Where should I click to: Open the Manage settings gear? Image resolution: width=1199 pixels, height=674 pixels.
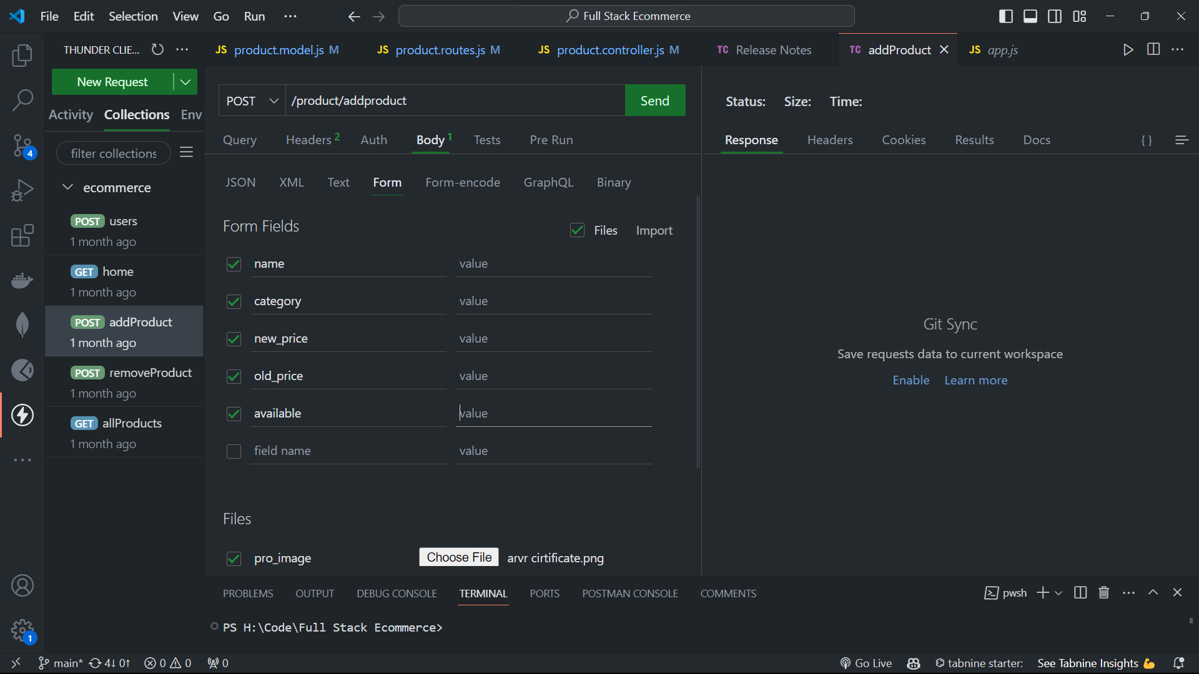click(22, 630)
